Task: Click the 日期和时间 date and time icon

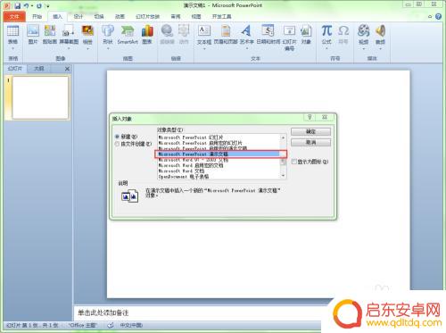Action: click(268, 31)
